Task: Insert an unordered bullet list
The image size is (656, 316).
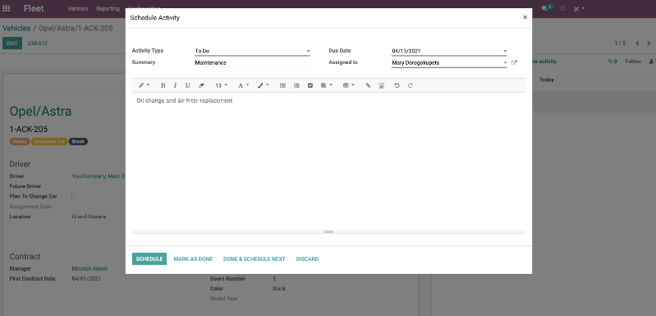Action: pyautogui.click(x=282, y=85)
